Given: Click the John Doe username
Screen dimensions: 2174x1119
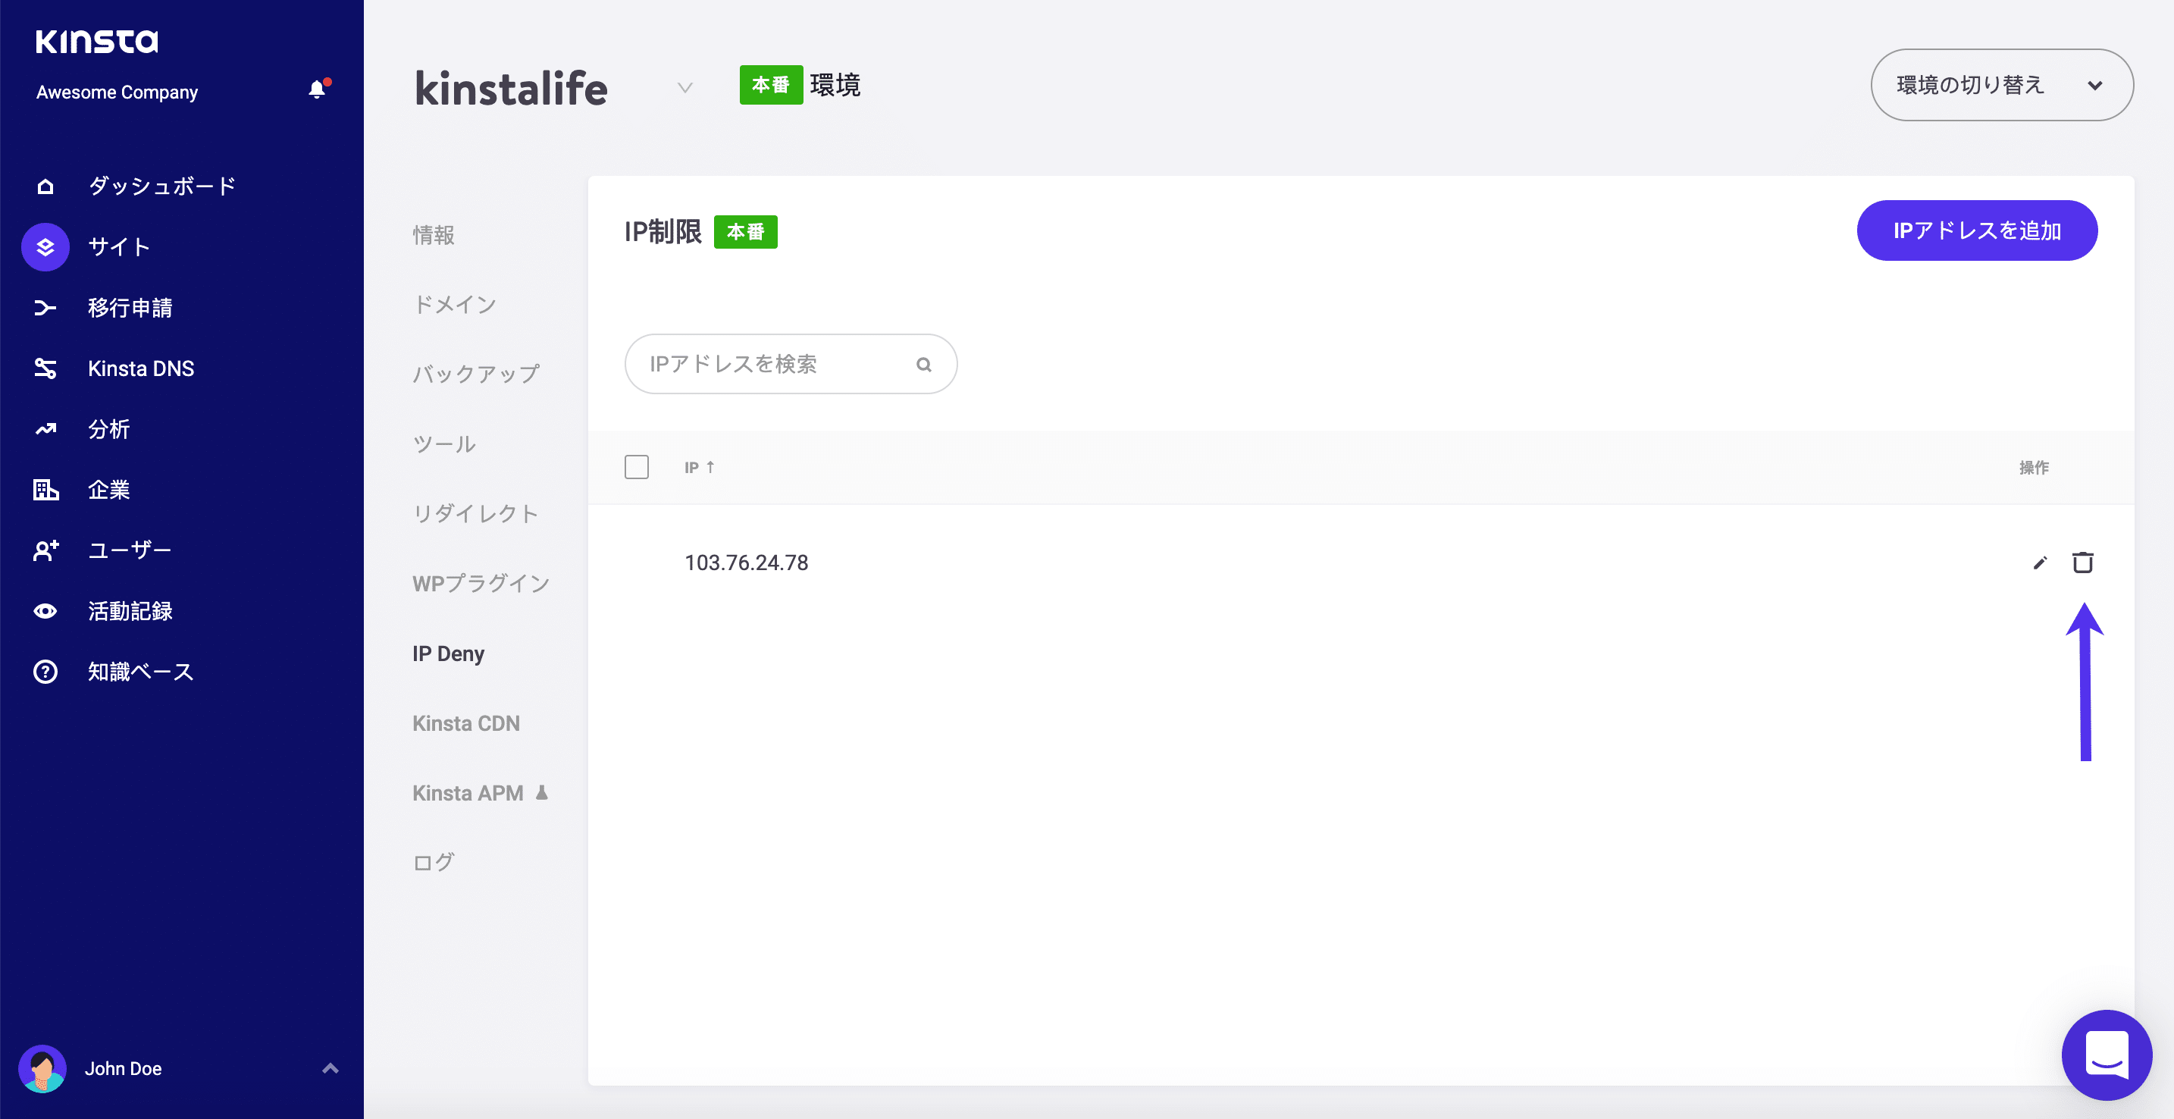Looking at the screenshot, I should coord(124,1068).
